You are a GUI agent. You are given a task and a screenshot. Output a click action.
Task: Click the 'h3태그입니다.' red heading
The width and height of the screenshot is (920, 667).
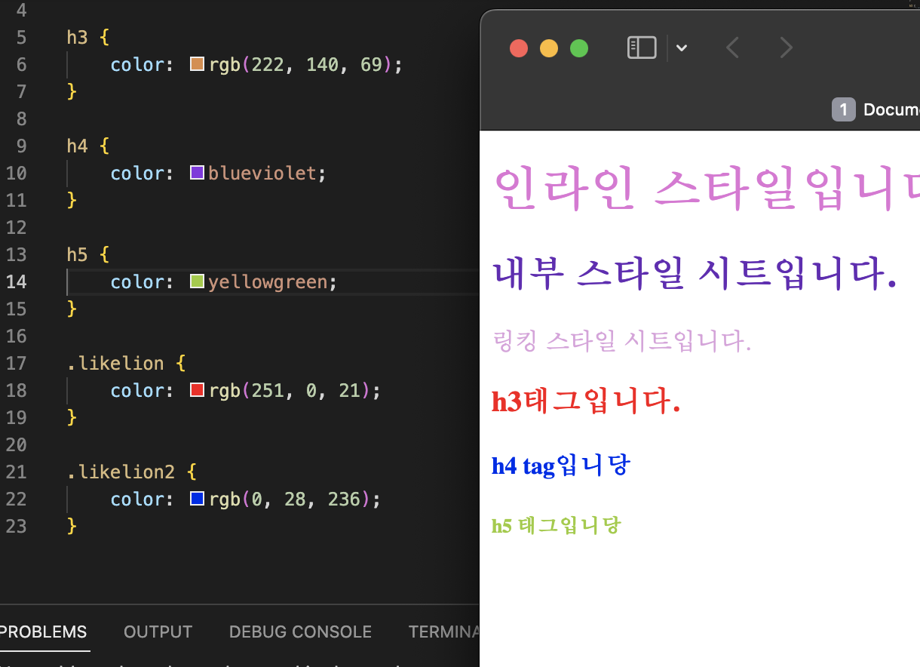[x=586, y=401]
